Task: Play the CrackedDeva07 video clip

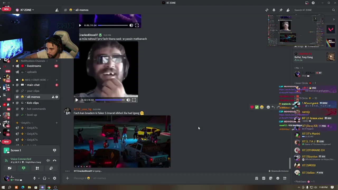Action: 77,100
